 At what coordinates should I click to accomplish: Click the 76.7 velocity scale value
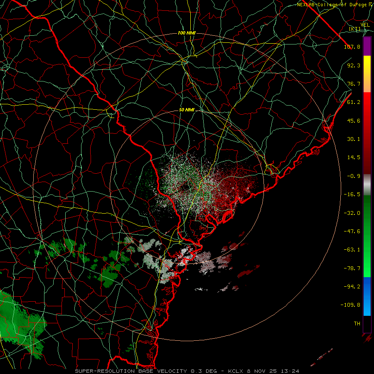pos(354,84)
